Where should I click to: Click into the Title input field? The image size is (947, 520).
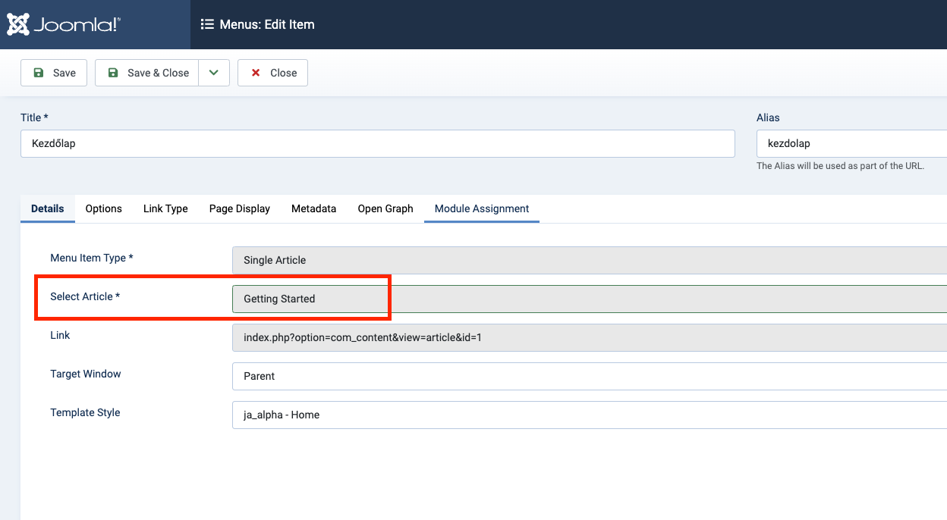(x=377, y=143)
